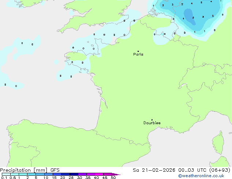This screenshot has height=179, width=232.
Task: Click the 'Sa 21-02-2026' date text
Action: pyautogui.click(x=154, y=170)
